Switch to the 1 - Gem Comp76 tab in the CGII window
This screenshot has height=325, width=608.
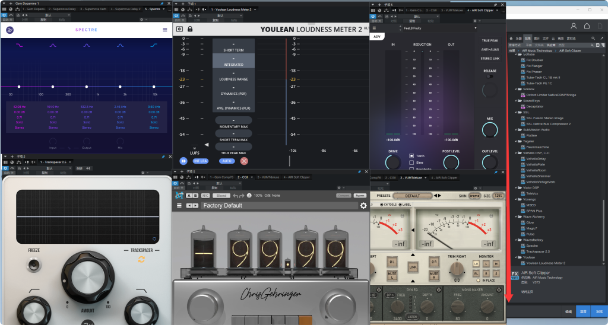click(221, 177)
